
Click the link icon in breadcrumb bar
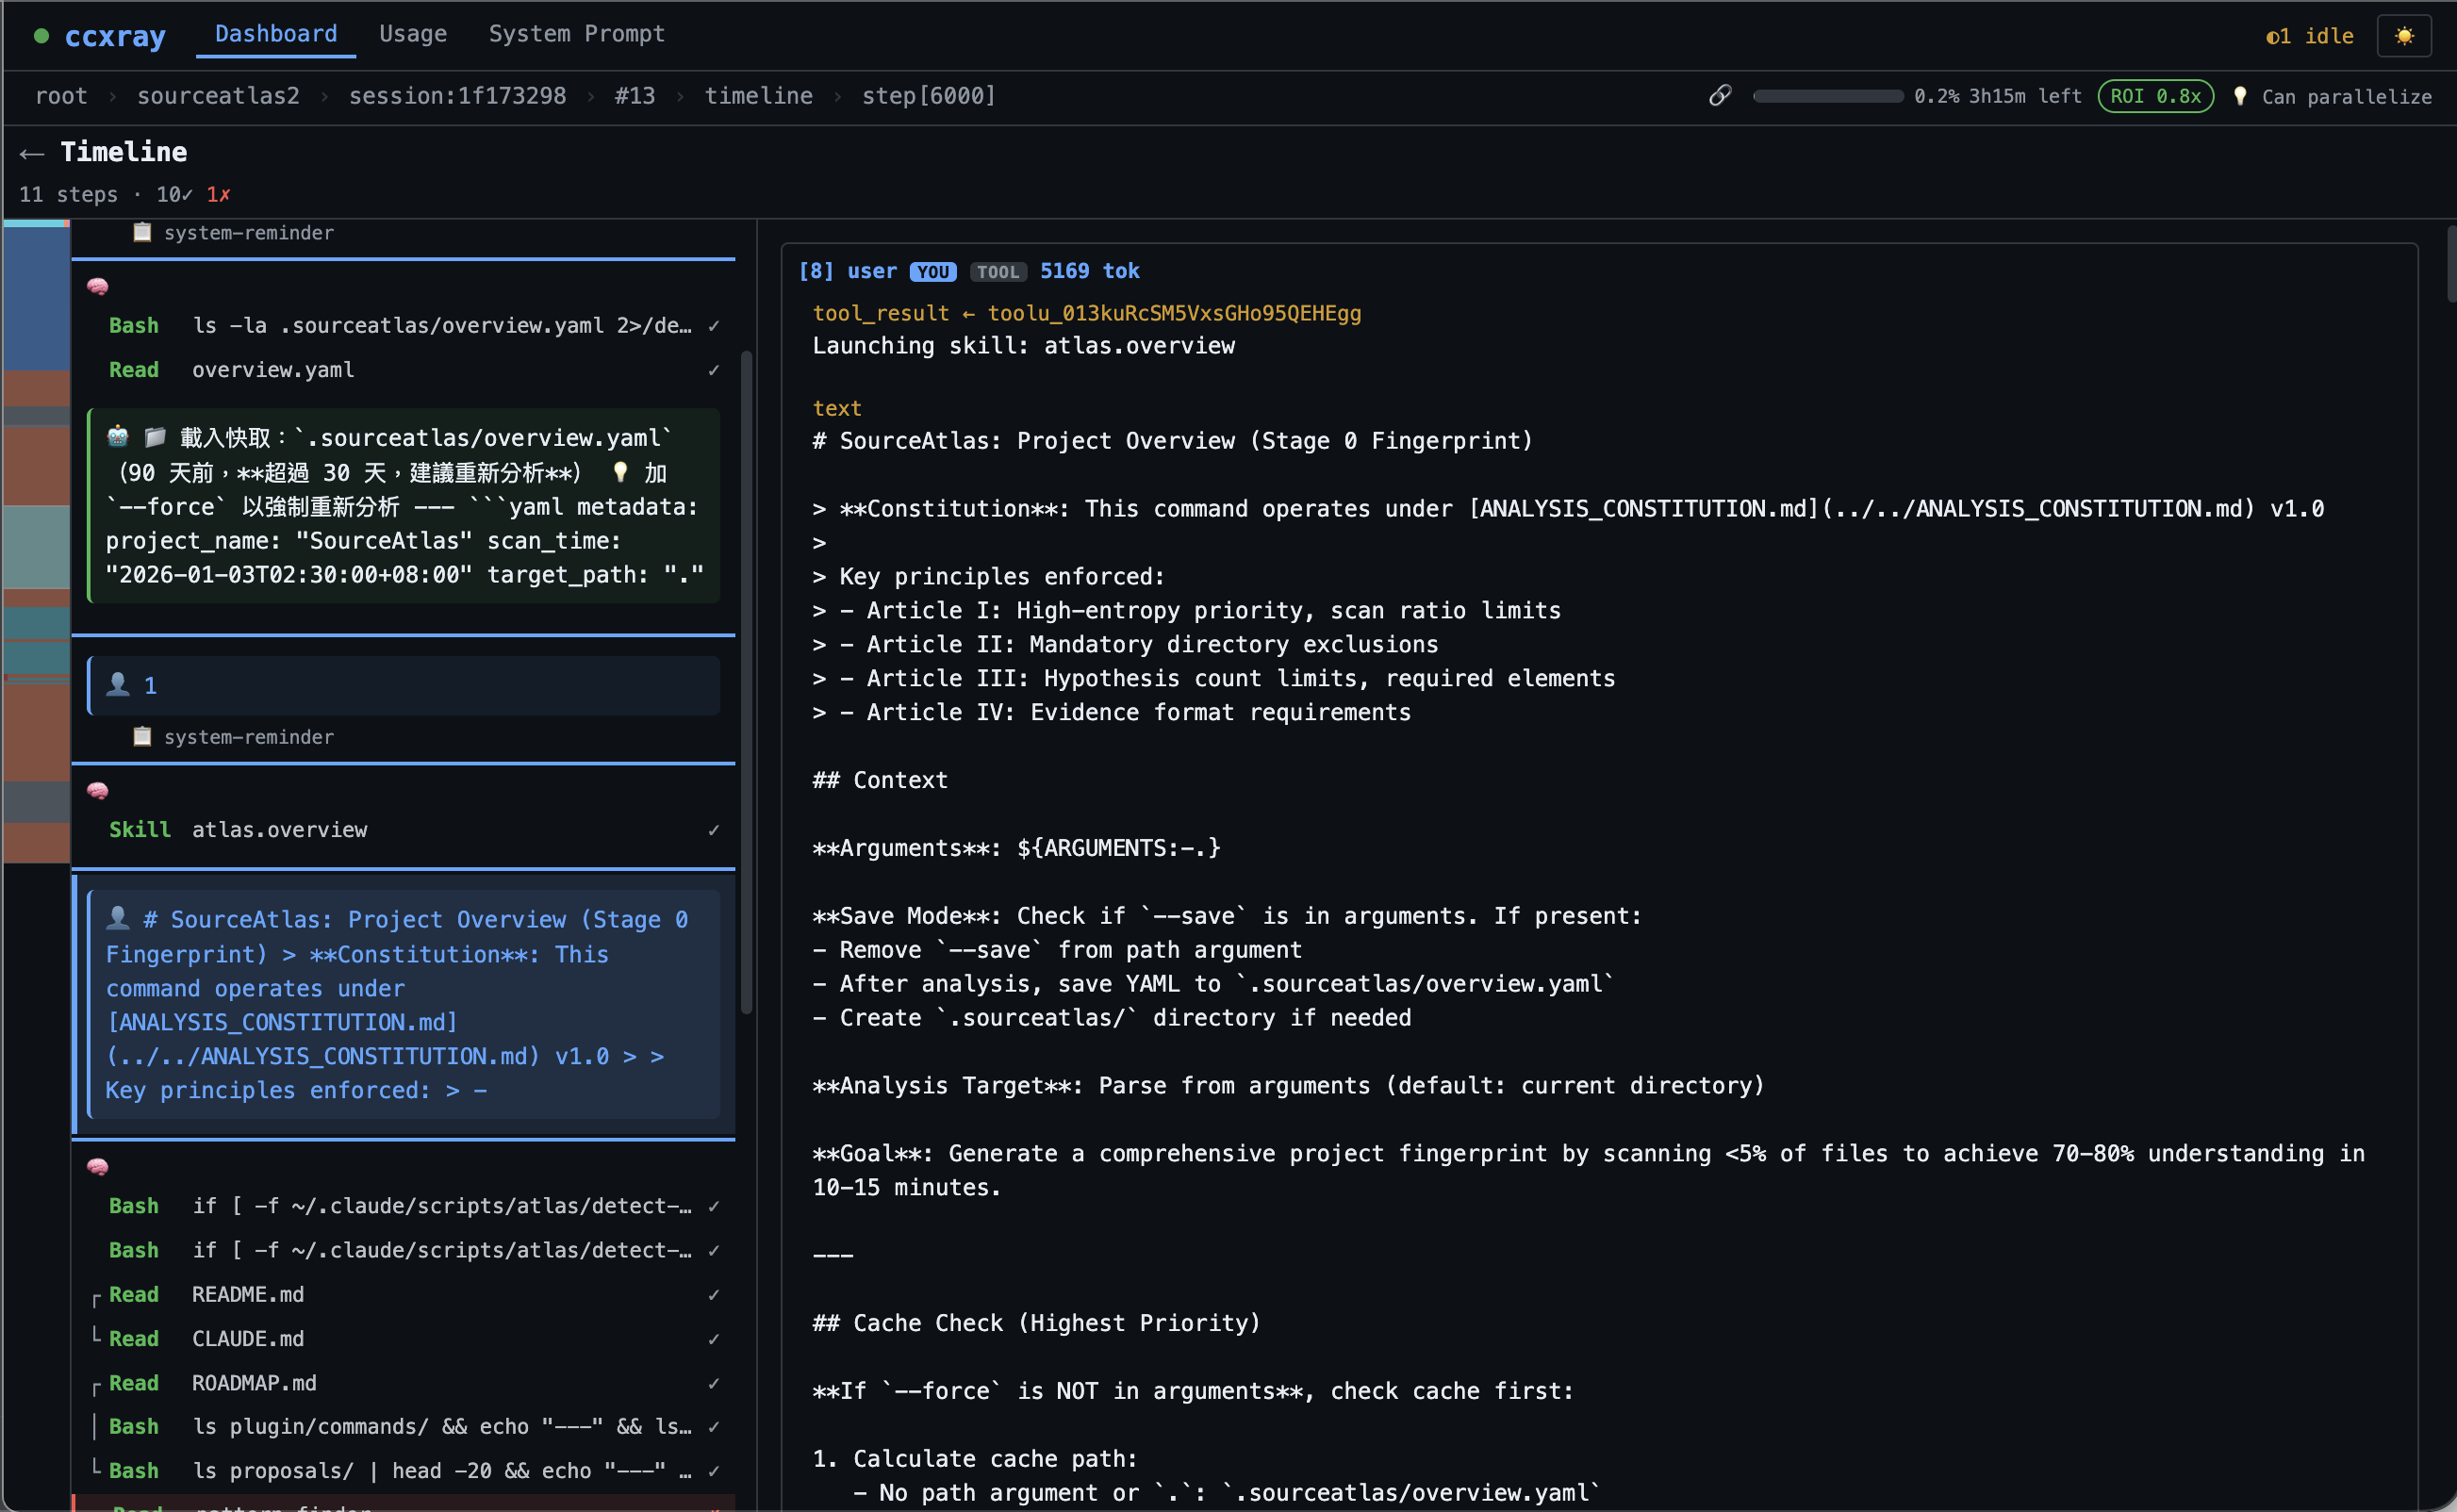coord(1719,96)
